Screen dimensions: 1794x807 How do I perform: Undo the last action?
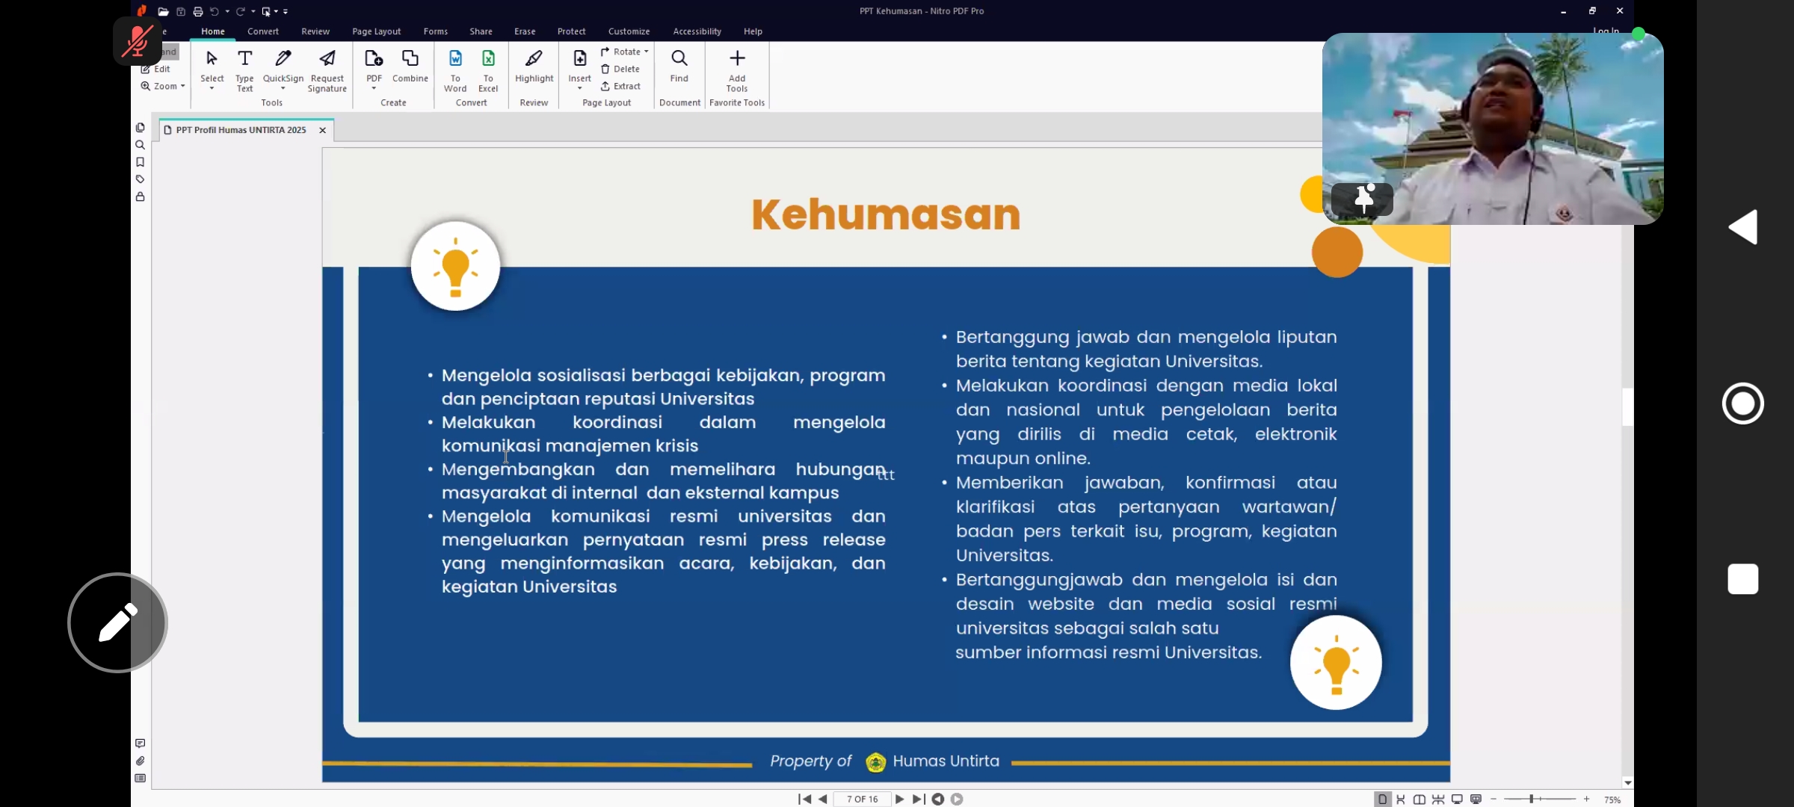[x=215, y=11]
